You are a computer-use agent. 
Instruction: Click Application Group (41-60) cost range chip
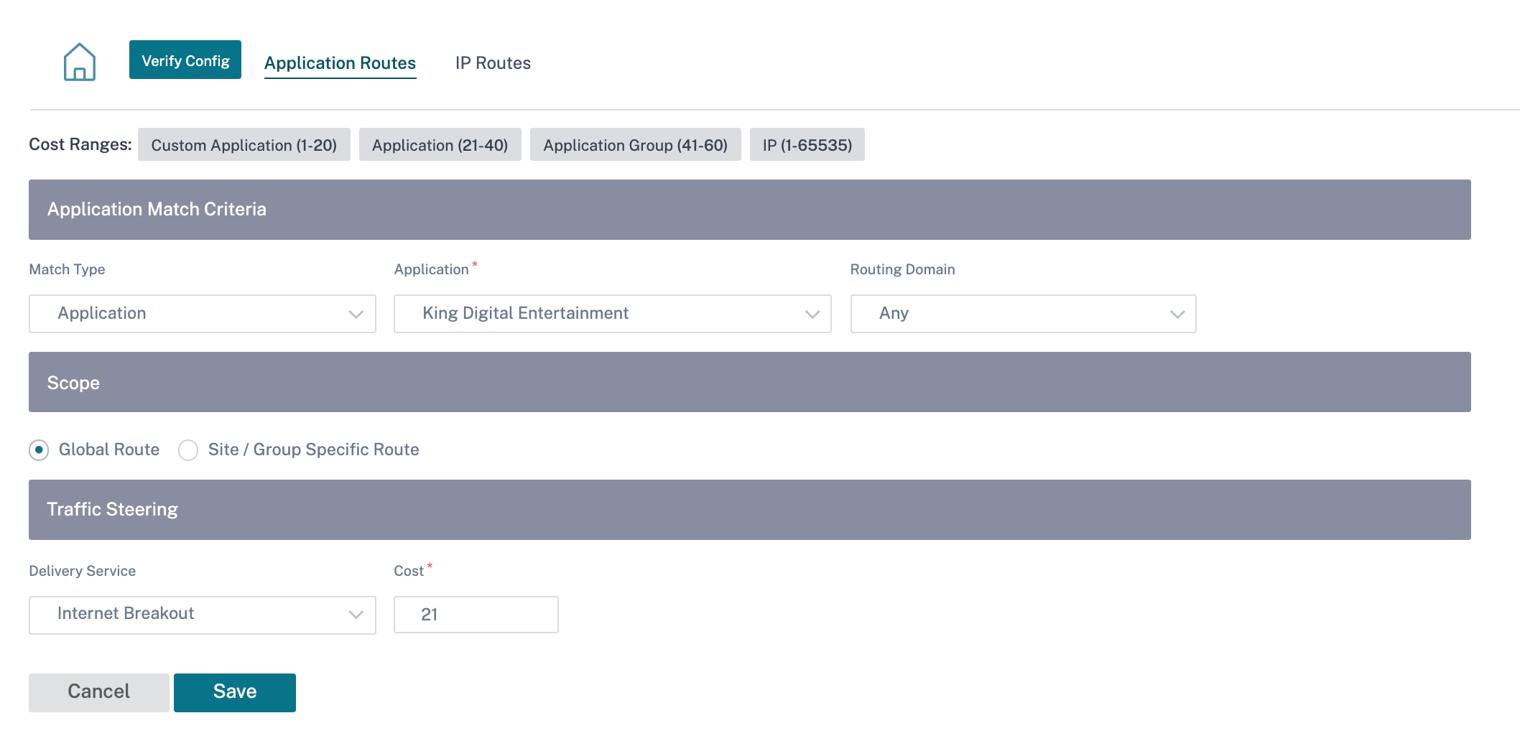(x=636, y=144)
